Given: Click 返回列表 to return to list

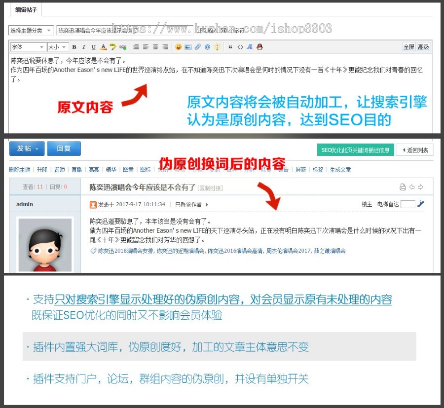Looking at the screenshot, I should [x=414, y=150].
